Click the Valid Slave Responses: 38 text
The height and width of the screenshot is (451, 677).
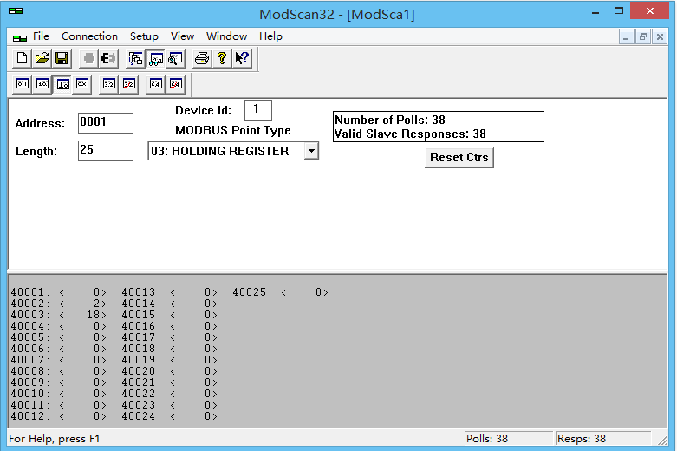[410, 134]
